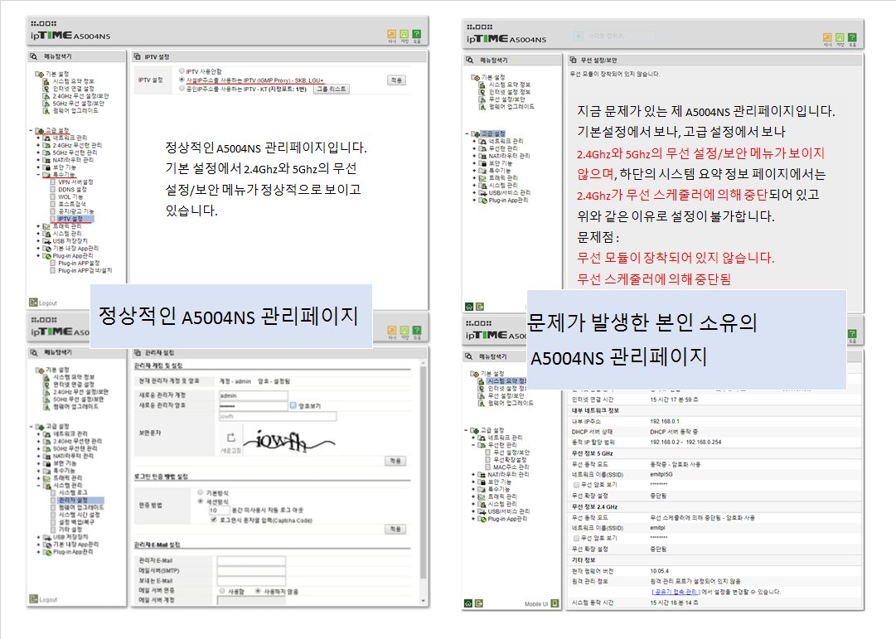Click the logout icon beside home in 무선 설정/보안 window

coord(480,307)
